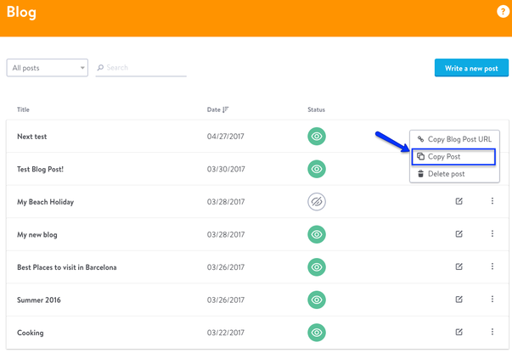The width and height of the screenshot is (512, 353).
Task: Click the Blog page heading
Action: click(x=21, y=13)
